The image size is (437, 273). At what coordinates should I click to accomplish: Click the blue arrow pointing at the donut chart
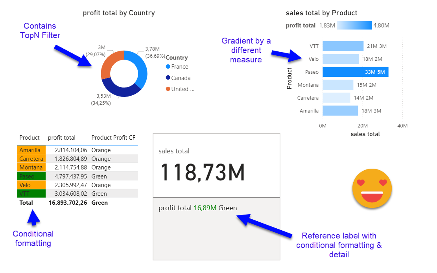pyautogui.click(x=73, y=55)
